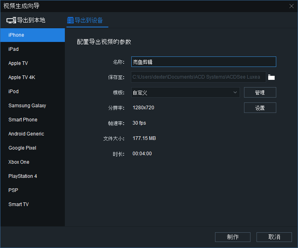The image size is (298, 248).
Task: Choose PlayStation 4 export target
Action: pyautogui.click(x=33, y=176)
